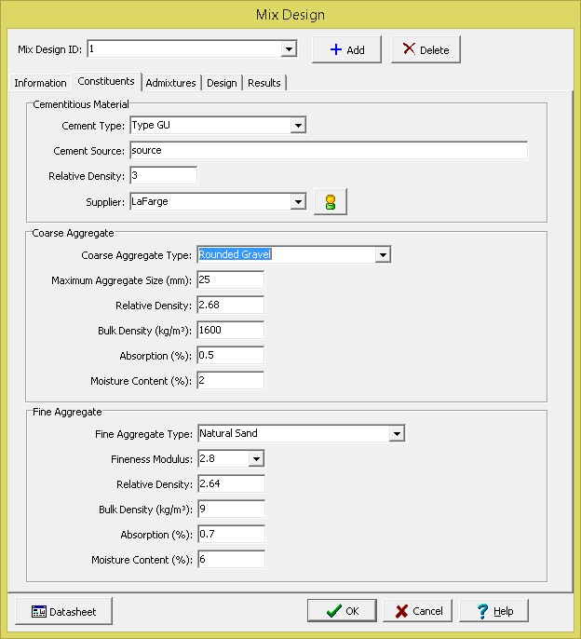Expand the Fine Aggregate Type dropdown

click(397, 434)
